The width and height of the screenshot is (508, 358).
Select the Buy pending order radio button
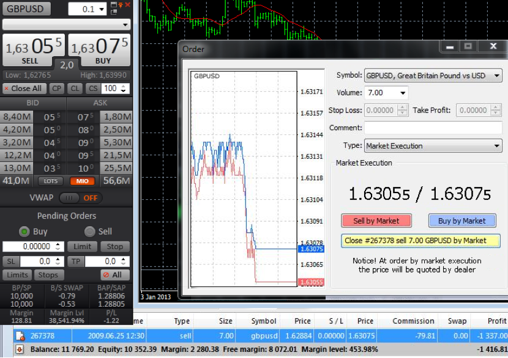tap(24, 232)
